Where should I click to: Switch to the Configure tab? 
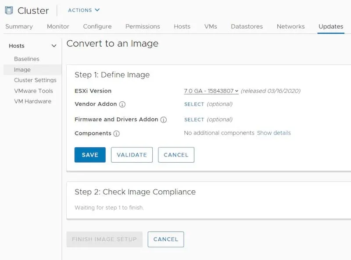pos(97,26)
